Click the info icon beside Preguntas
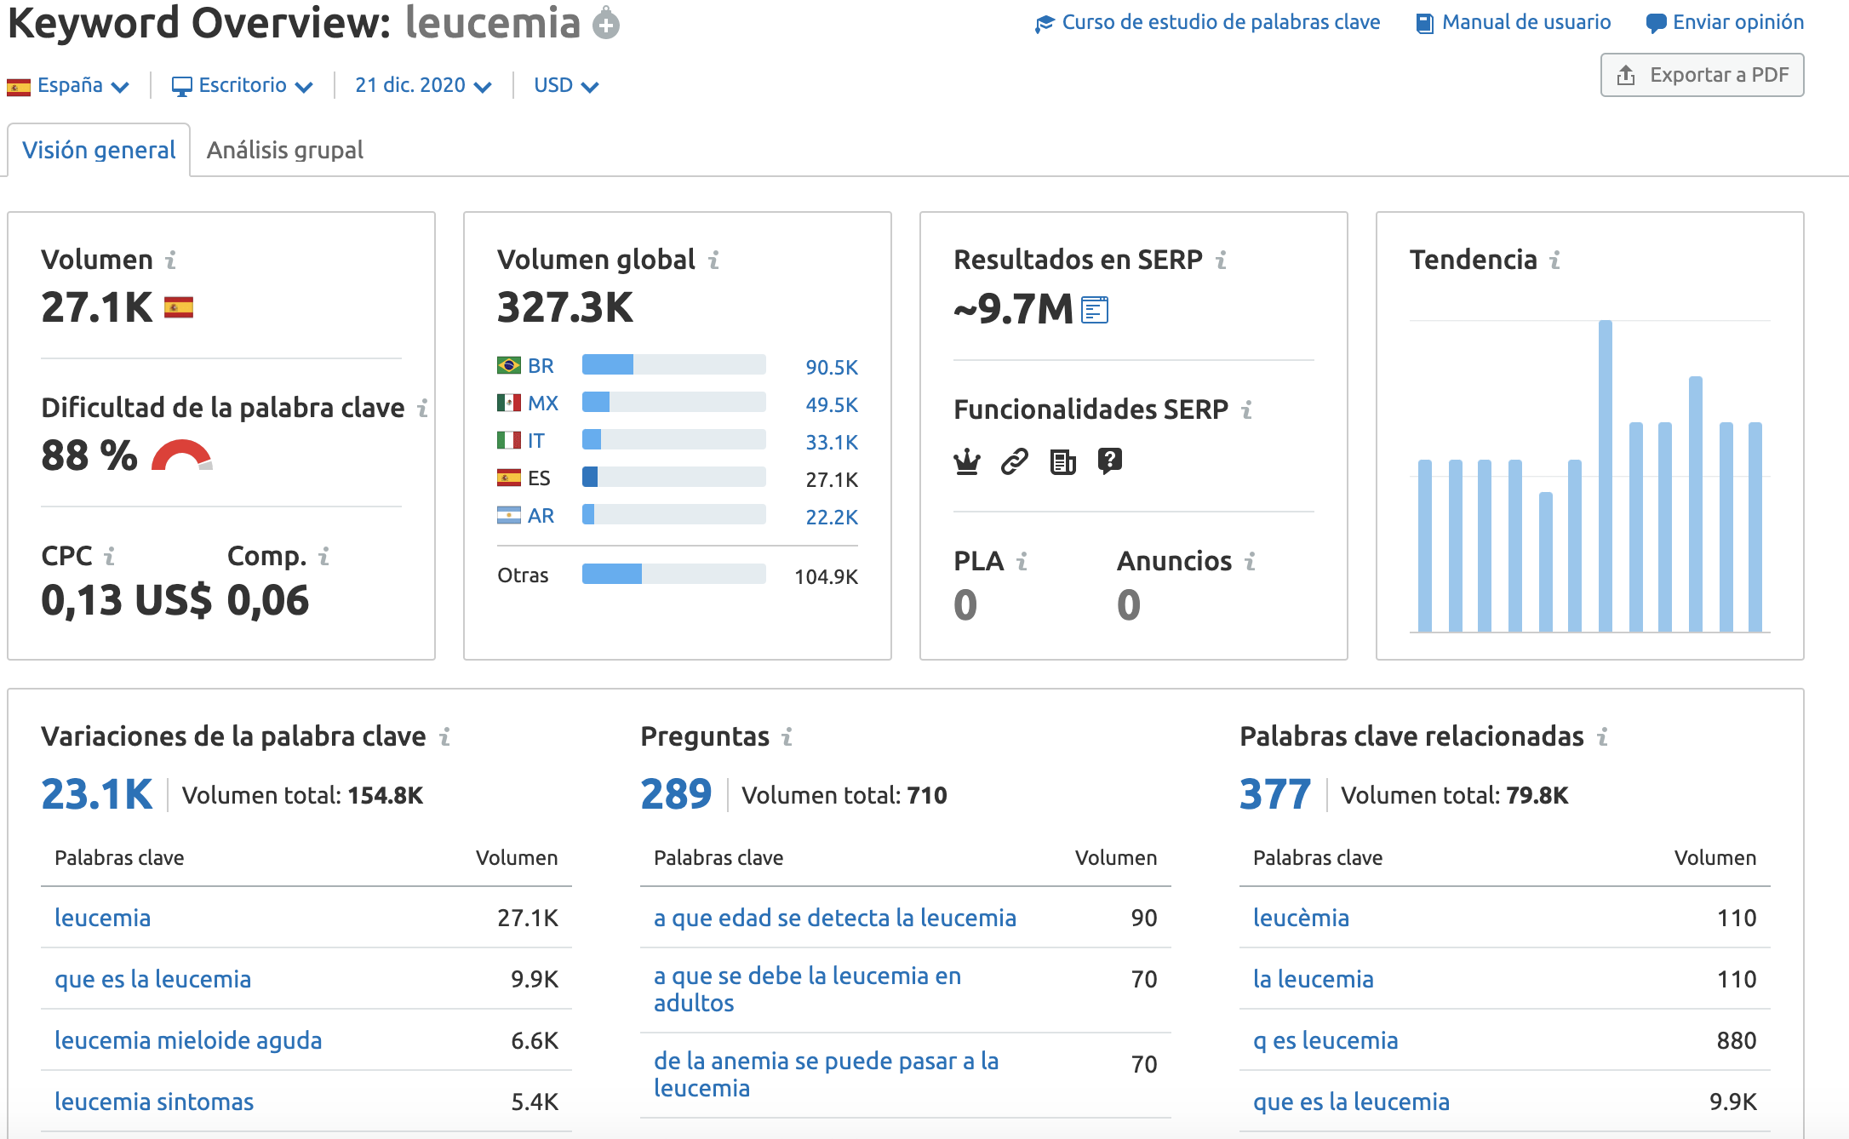1849x1139 pixels. [x=787, y=736]
